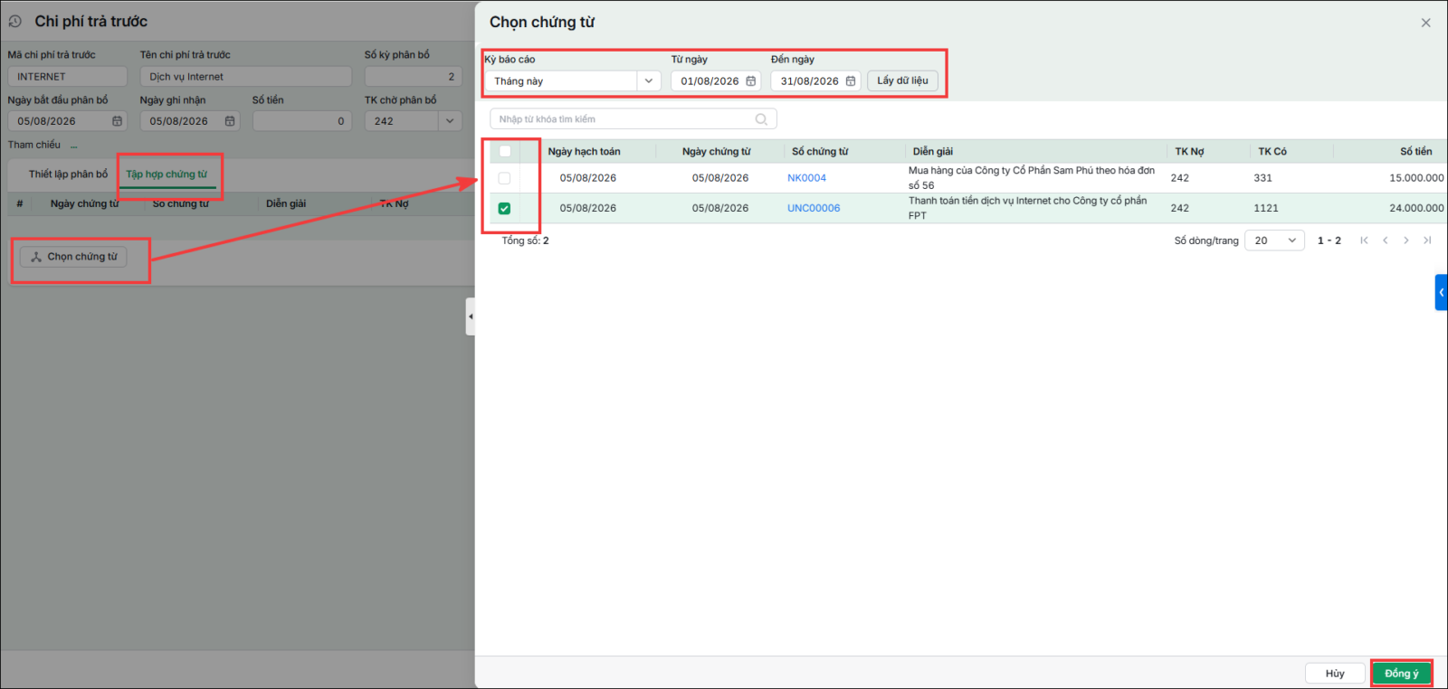
Task: Go to the previous results page
Action: pos(1385,241)
